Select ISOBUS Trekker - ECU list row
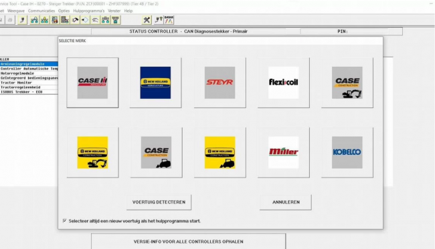The image size is (435, 249). coord(29,92)
